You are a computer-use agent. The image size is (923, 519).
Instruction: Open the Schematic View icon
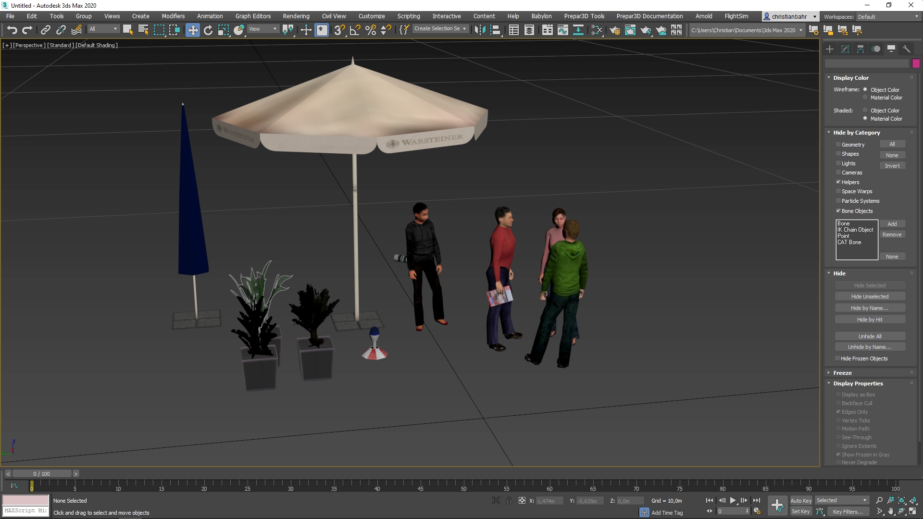[x=578, y=30]
